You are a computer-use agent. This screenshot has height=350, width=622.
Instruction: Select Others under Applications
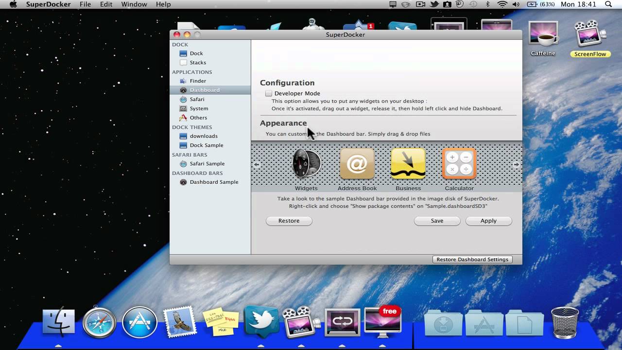click(198, 118)
